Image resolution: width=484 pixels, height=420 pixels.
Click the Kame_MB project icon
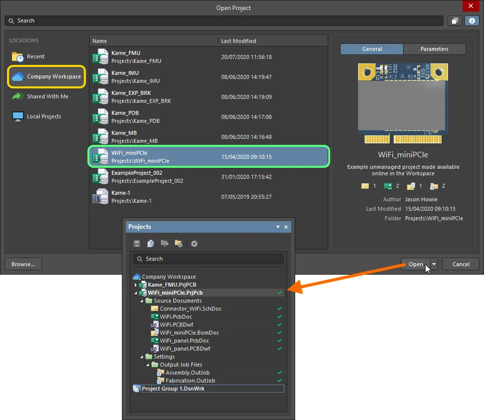[x=100, y=137]
